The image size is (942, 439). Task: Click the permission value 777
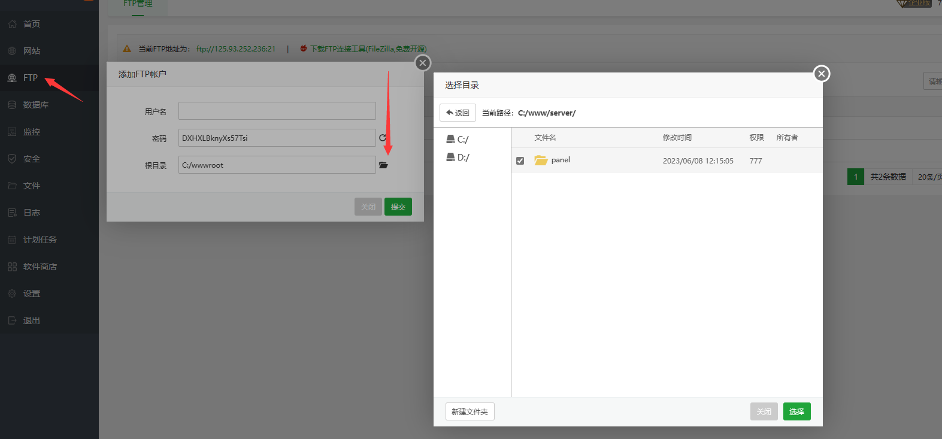coord(756,161)
